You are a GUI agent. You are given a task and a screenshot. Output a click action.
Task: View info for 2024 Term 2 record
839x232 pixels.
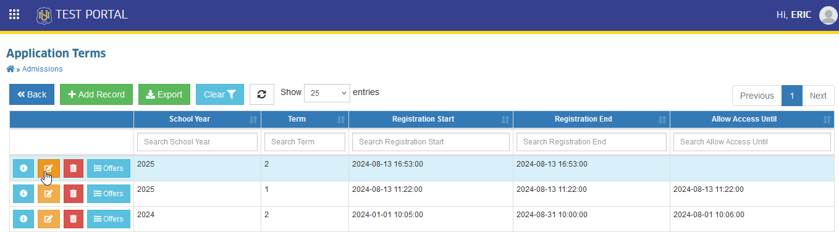tap(23, 219)
